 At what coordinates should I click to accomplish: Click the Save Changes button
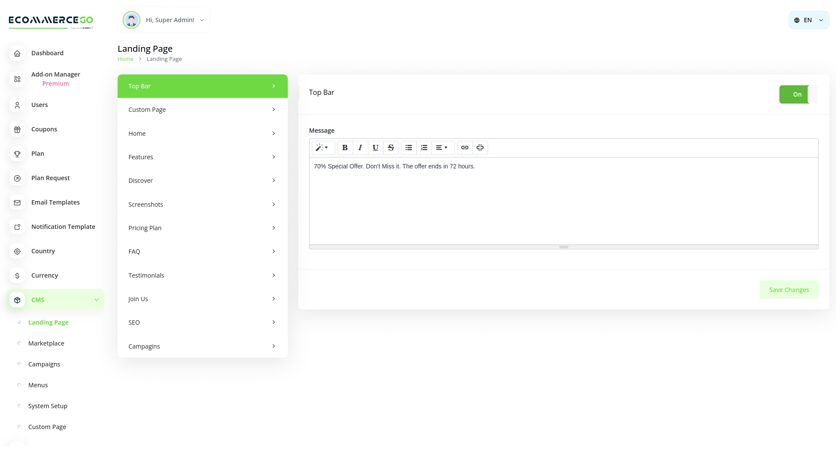coord(789,289)
